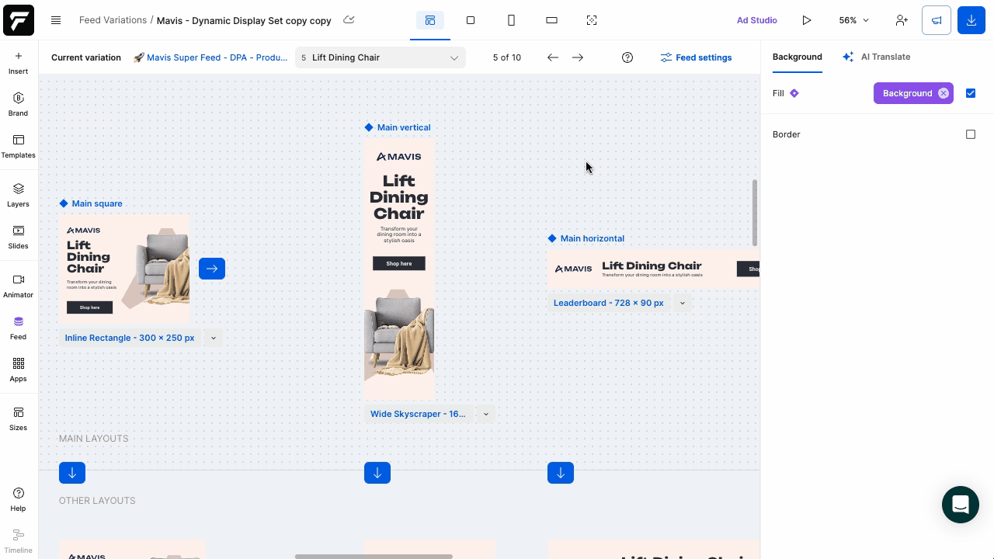Open the Timeline panel
994x559 pixels.
[x=18, y=542]
